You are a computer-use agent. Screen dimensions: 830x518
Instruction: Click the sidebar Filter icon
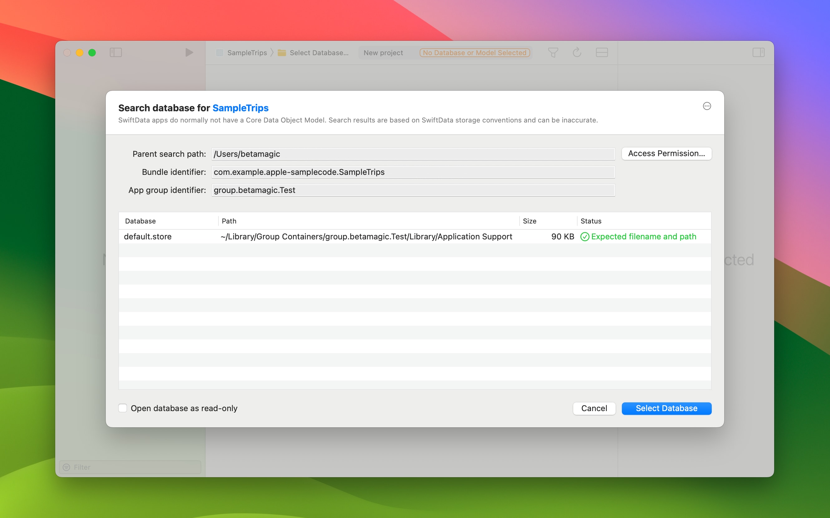coord(66,467)
